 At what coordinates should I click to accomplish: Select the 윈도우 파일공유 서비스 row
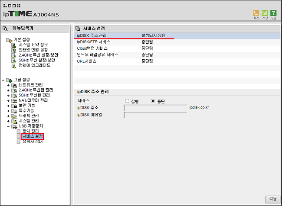click(x=177, y=55)
